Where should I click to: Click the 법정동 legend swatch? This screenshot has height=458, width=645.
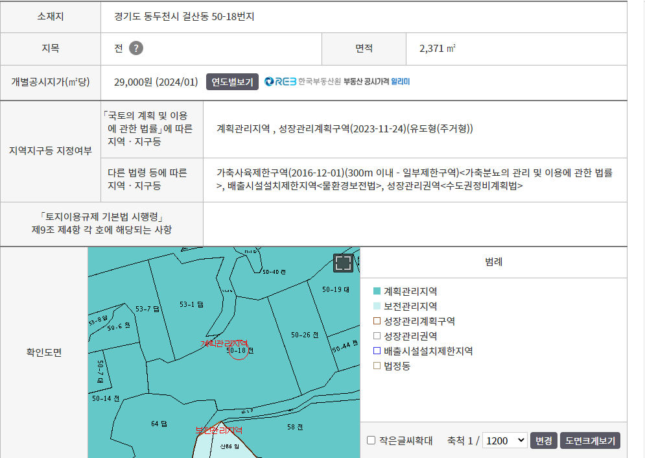(377, 365)
